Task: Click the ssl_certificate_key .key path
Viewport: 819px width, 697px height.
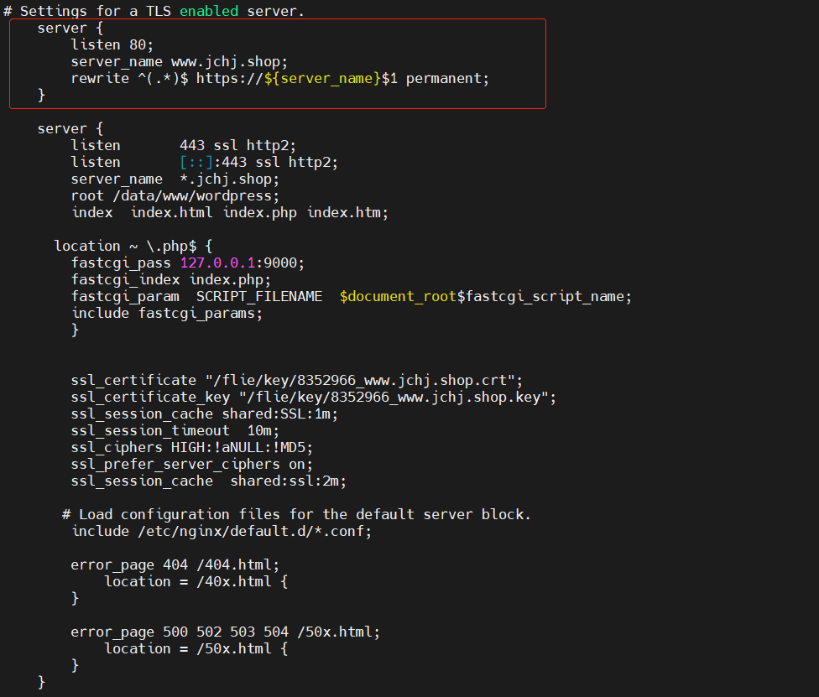Action: coord(394,398)
